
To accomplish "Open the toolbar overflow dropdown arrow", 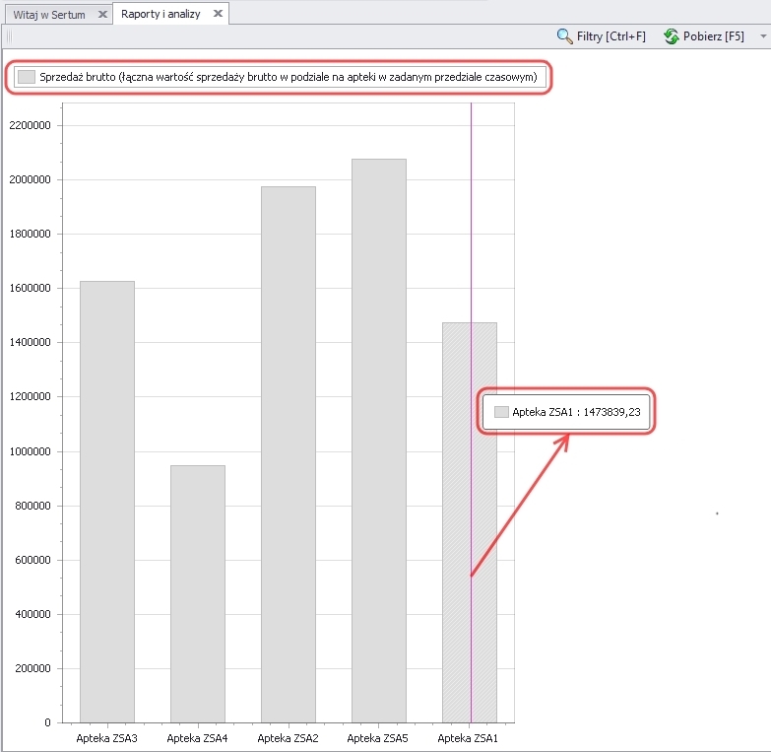I will click(763, 36).
